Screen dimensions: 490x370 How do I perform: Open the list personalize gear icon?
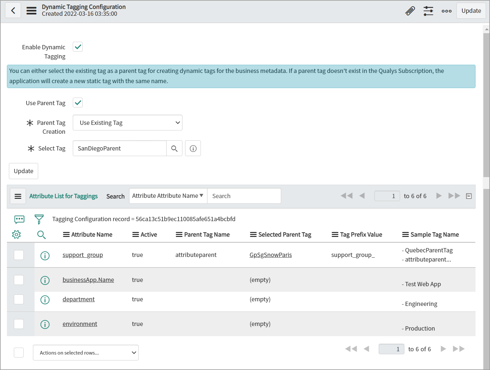(x=16, y=234)
